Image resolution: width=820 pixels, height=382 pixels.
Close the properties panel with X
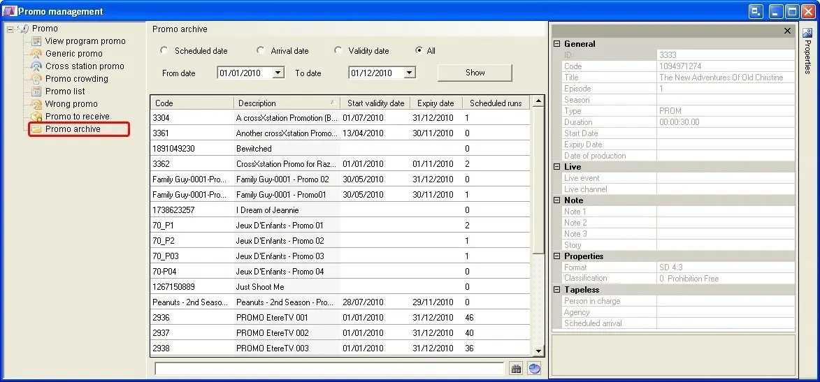[787, 31]
